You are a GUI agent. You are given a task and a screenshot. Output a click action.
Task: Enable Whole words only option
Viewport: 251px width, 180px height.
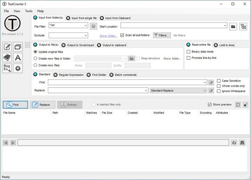coord(219,86)
